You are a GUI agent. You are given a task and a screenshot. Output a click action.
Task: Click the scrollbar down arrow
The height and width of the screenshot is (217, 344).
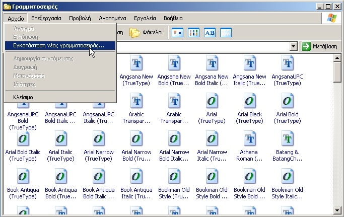pos(337,210)
